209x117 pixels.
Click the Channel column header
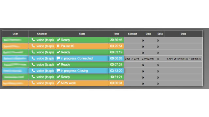[x=42, y=34]
